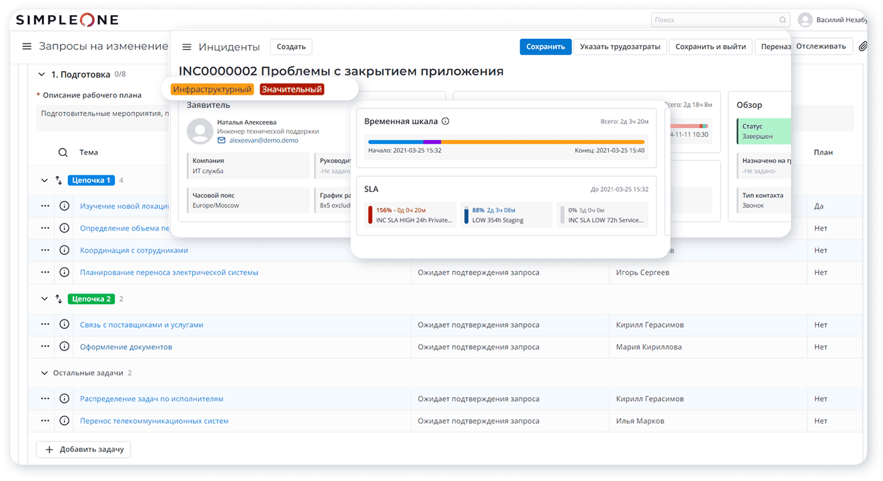The image size is (883, 481).
Task: Click Добавить задачу button
Action: coord(84,449)
